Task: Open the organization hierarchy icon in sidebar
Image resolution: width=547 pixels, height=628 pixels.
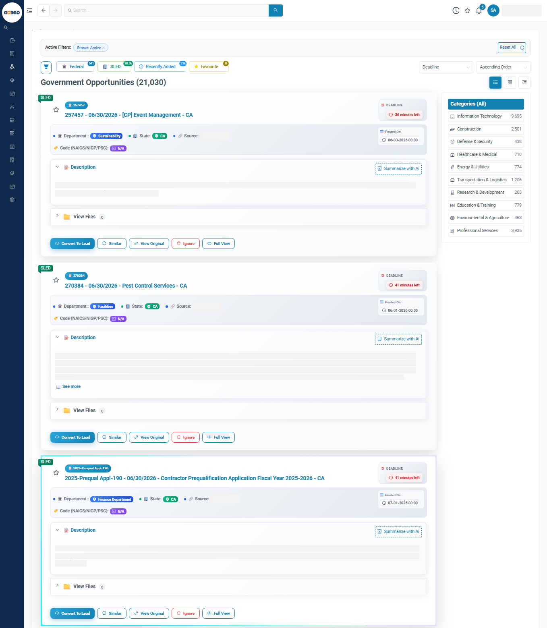Action: click(x=12, y=67)
